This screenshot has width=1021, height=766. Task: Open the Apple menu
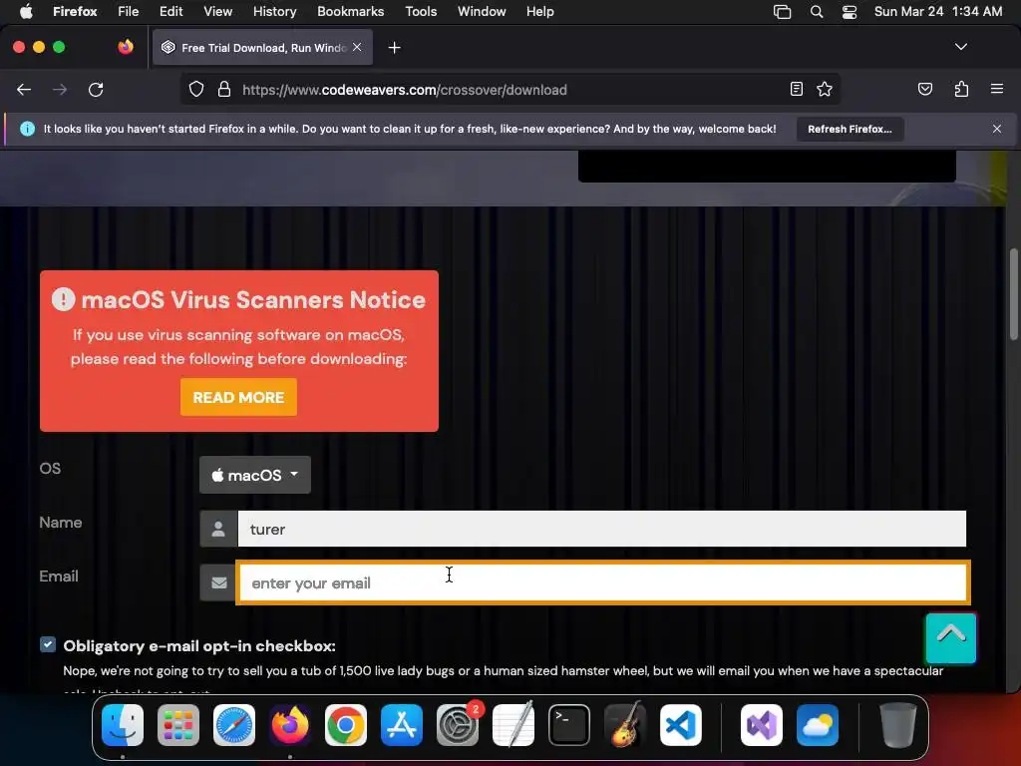[x=25, y=12]
